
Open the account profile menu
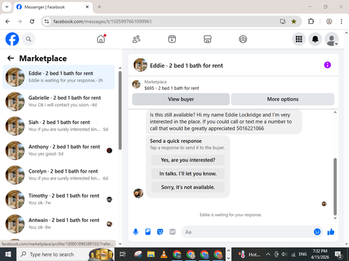pos(332,39)
